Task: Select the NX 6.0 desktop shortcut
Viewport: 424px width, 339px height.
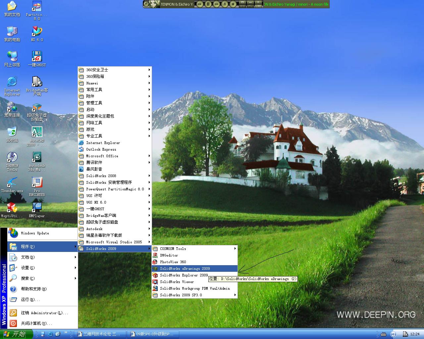Action: [37, 34]
